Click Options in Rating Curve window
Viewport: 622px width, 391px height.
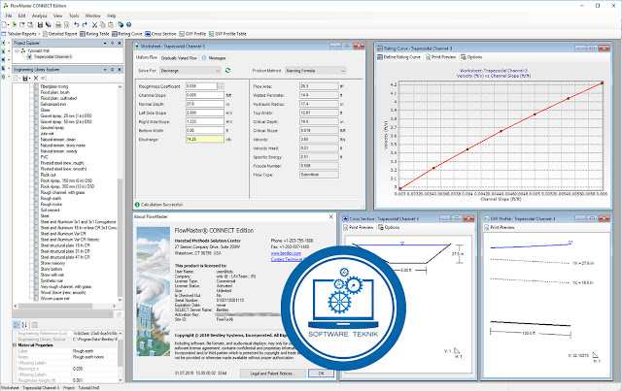471,57
